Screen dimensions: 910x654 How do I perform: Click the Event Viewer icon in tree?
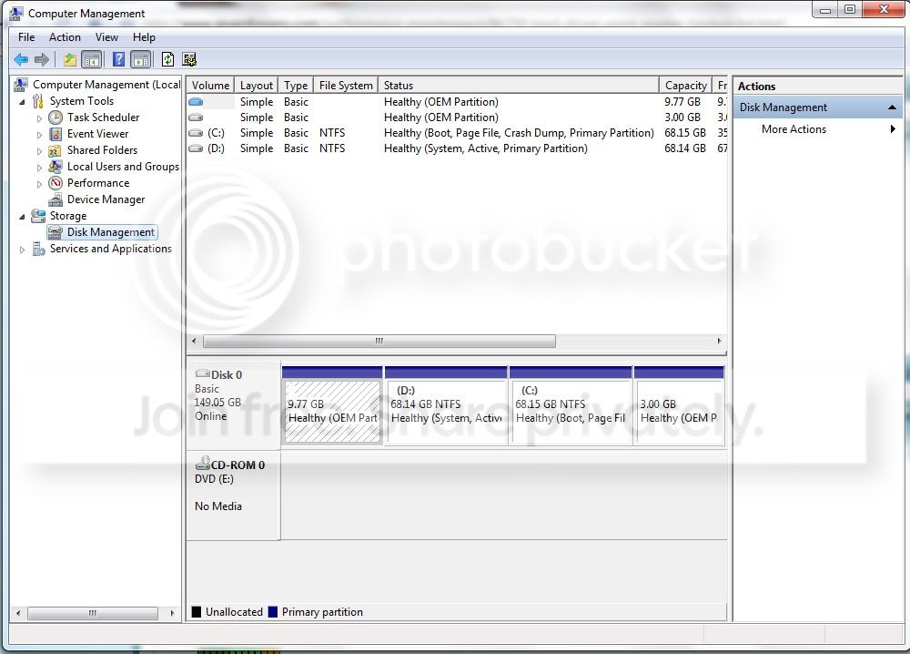[56, 134]
